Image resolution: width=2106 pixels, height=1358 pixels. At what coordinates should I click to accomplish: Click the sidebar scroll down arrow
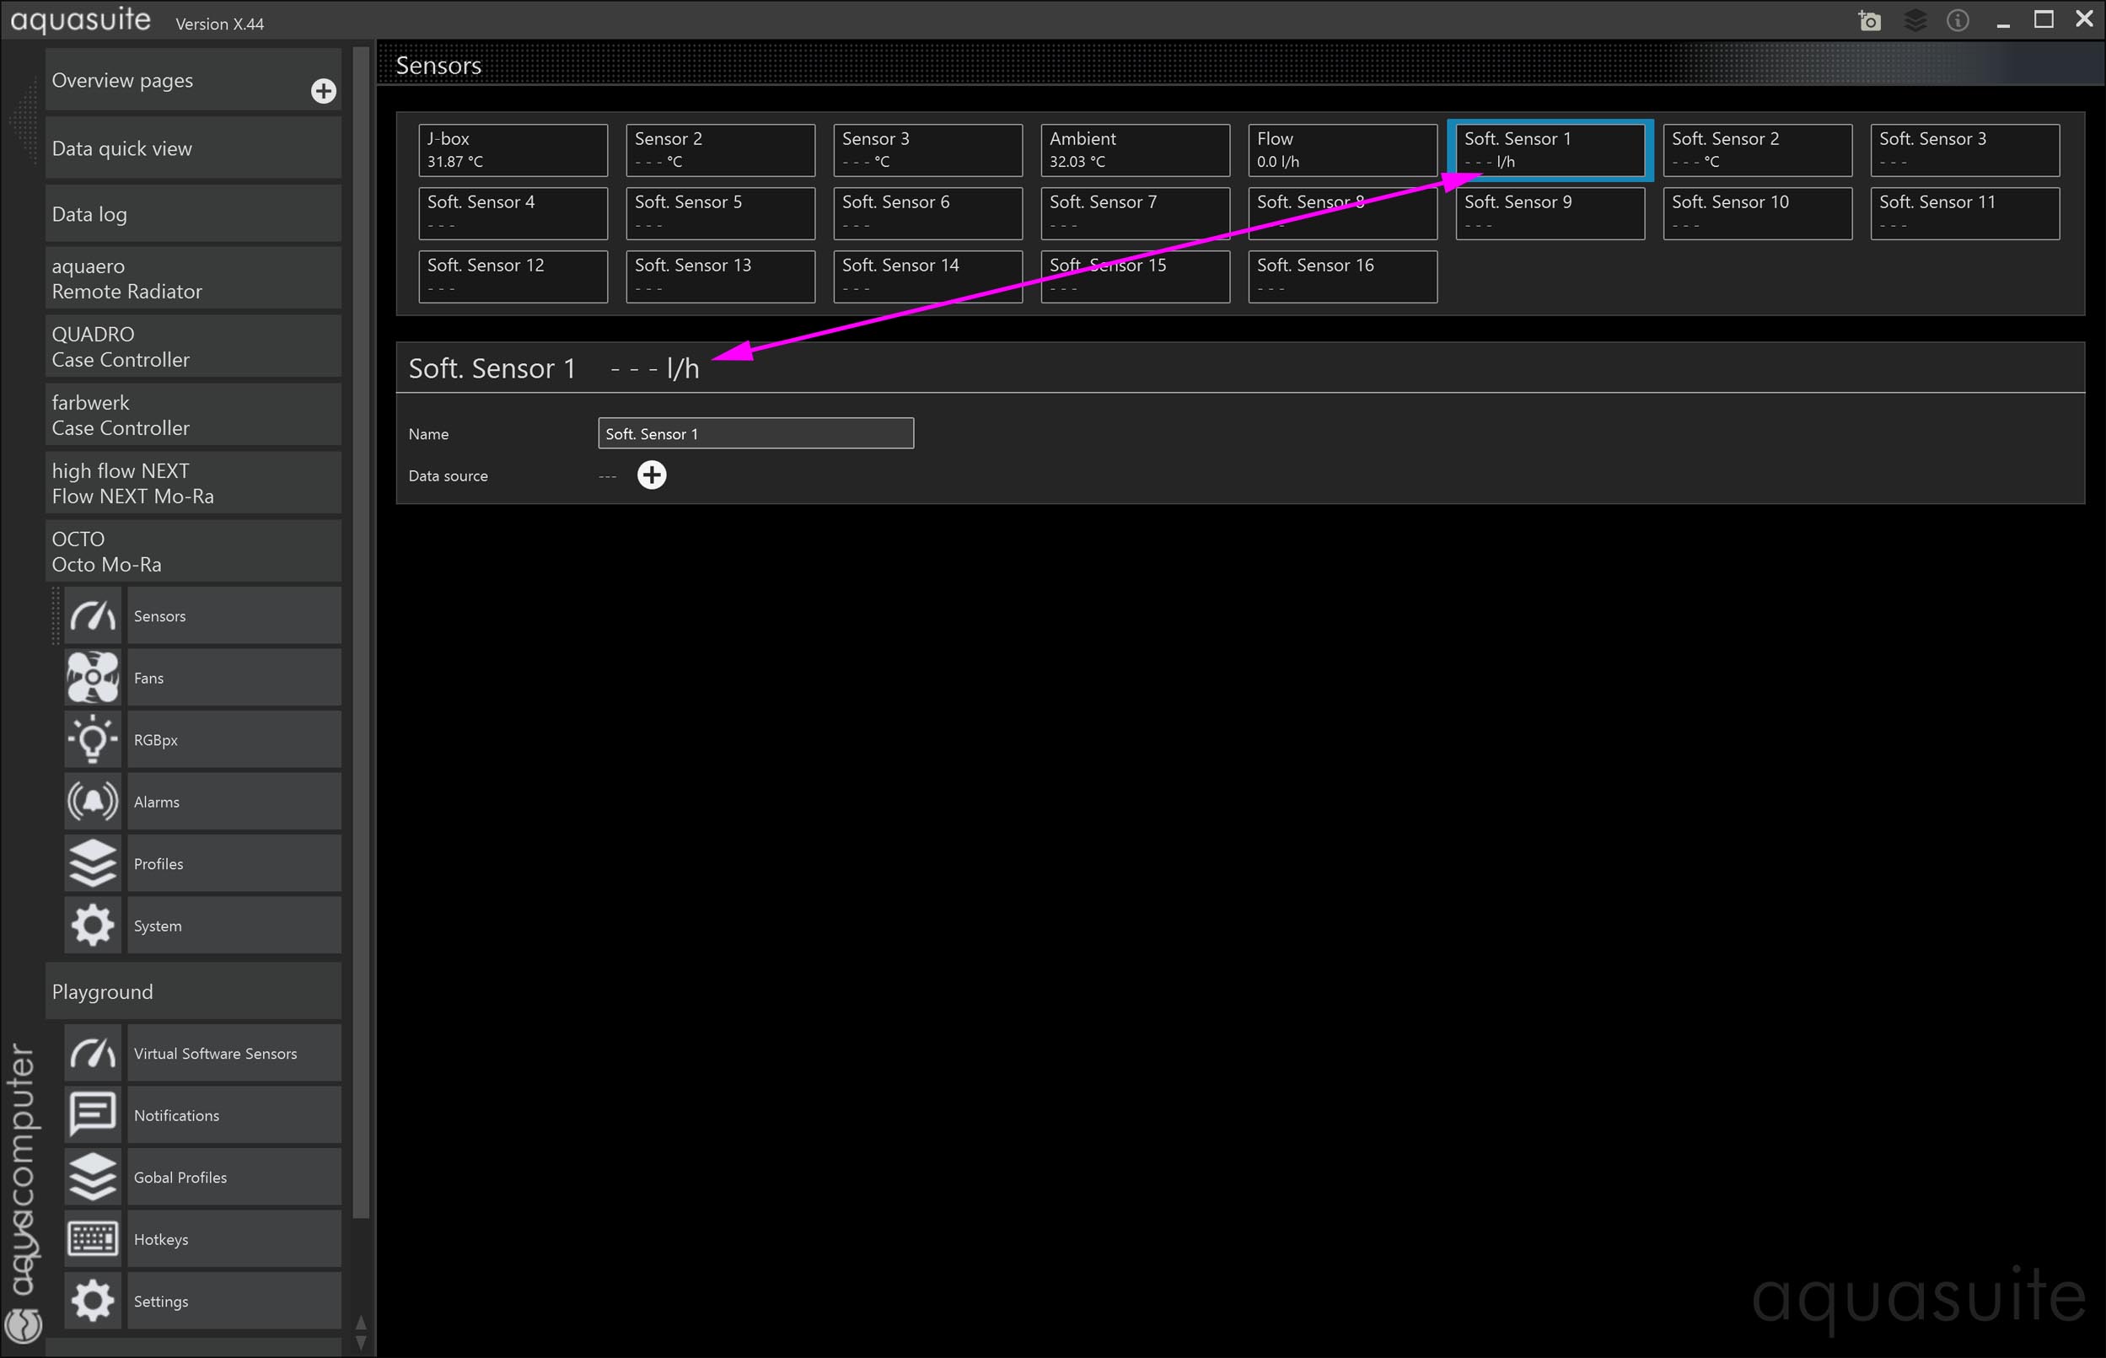[x=361, y=1343]
